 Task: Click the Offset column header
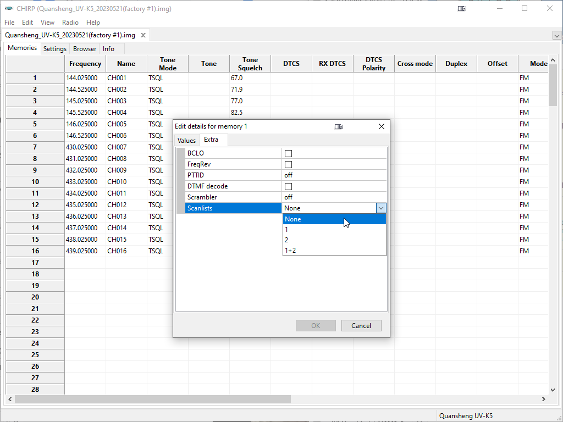tap(498, 64)
